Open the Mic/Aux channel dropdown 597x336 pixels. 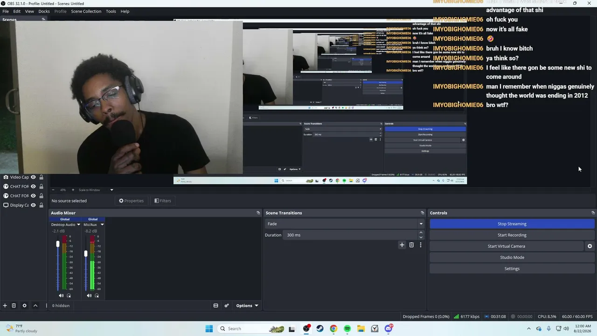pos(102,224)
